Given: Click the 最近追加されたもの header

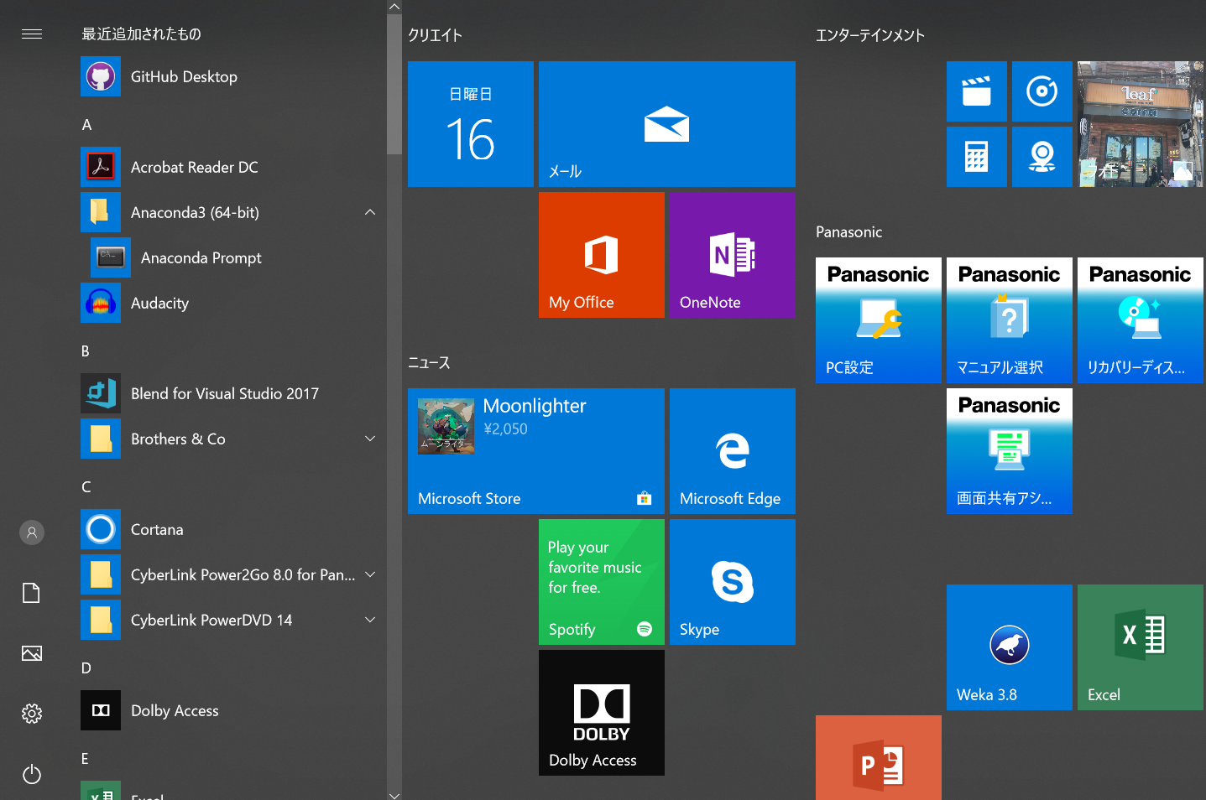Looking at the screenshot, I should (141, 34).
